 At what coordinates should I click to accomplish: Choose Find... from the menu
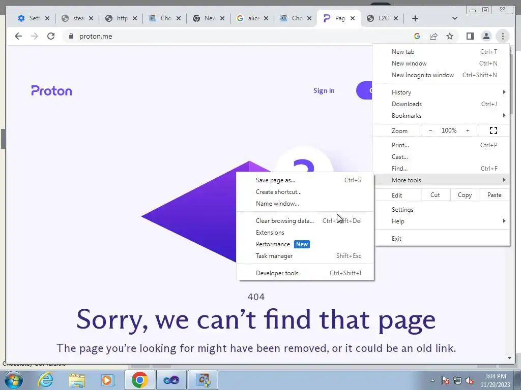pyautogui.click(x=442, y=169)
